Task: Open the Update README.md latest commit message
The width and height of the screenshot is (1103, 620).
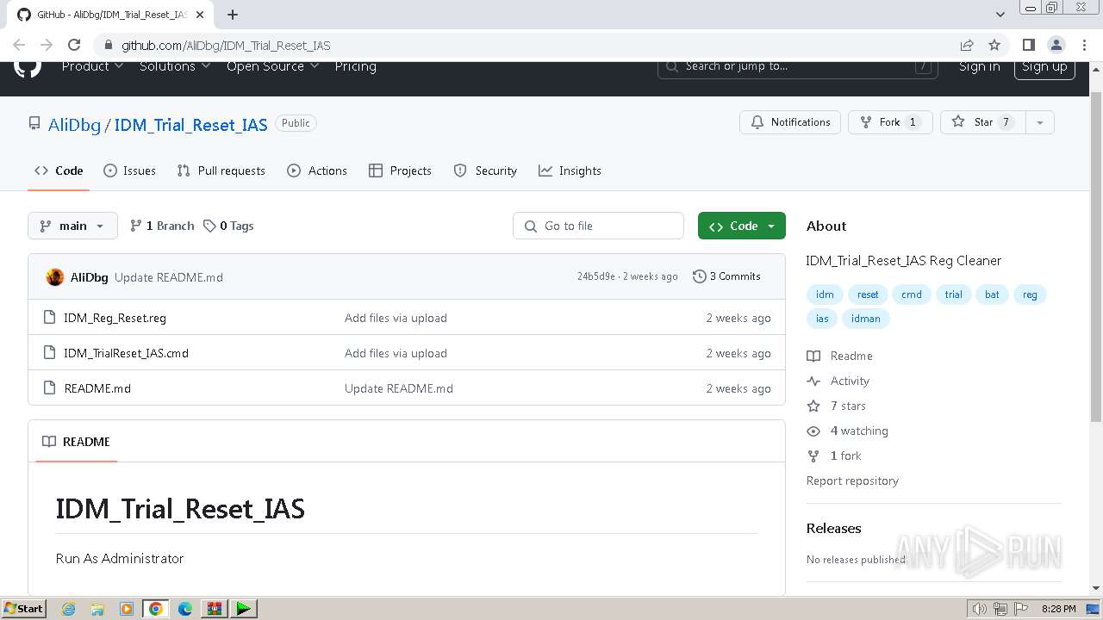Action: (x=169, y=277)
